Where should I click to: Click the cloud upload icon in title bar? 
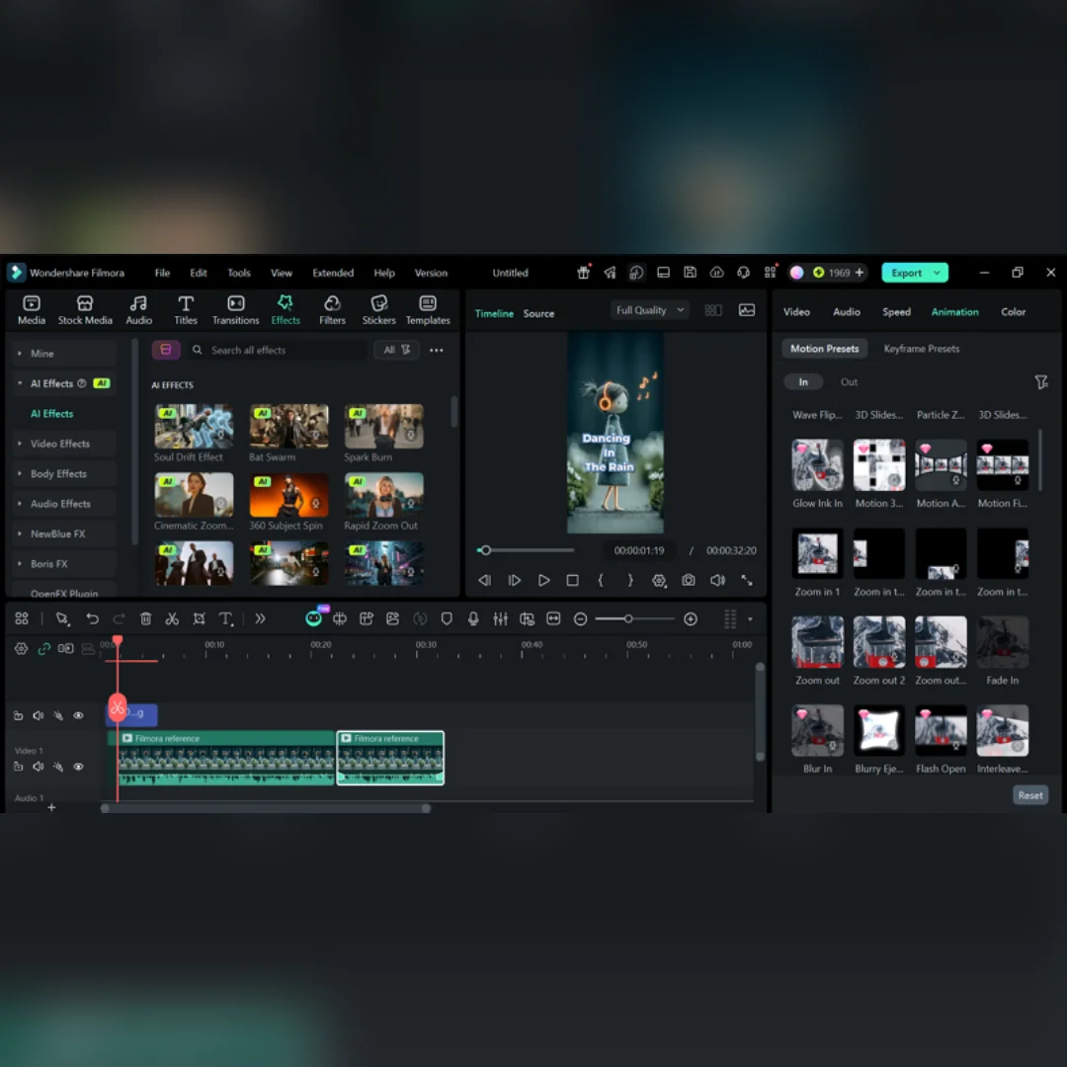point(716,273)
